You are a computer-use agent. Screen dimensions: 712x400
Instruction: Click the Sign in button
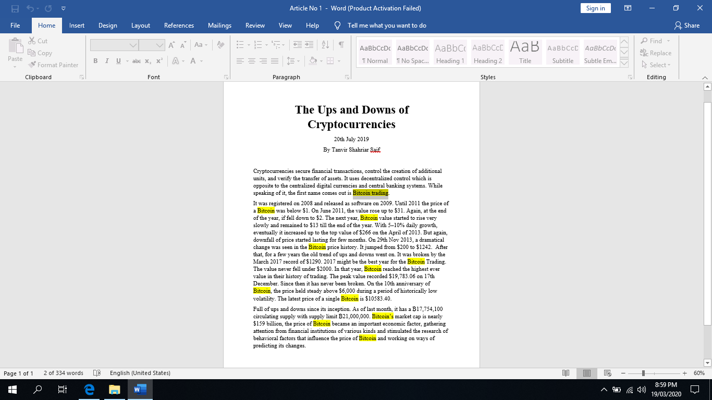[595, 8]
